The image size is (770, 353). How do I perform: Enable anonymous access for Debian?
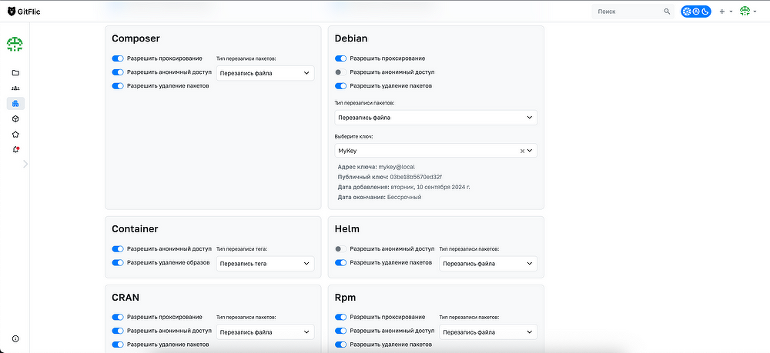coord(340,72)
